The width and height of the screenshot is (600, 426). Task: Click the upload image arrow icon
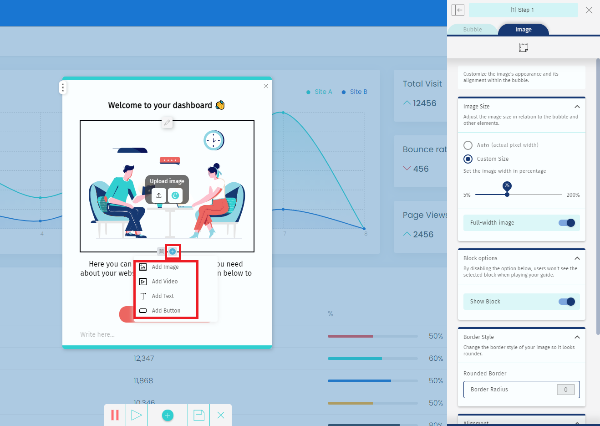[x=159, y=195]
